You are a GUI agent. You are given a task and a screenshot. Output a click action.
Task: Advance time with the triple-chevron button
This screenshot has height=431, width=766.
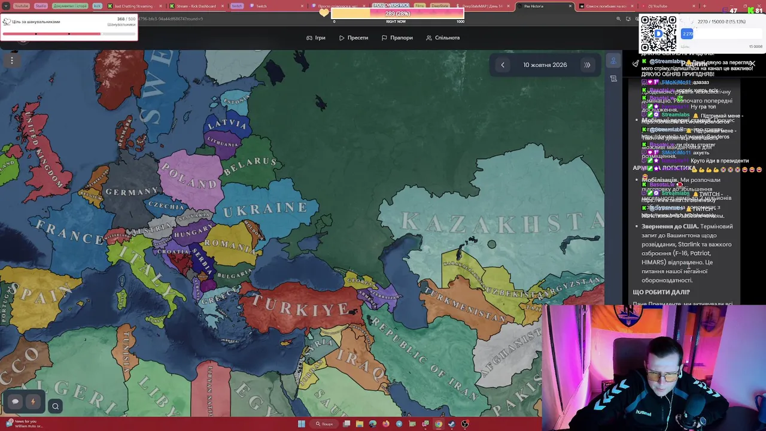(587, 65)
